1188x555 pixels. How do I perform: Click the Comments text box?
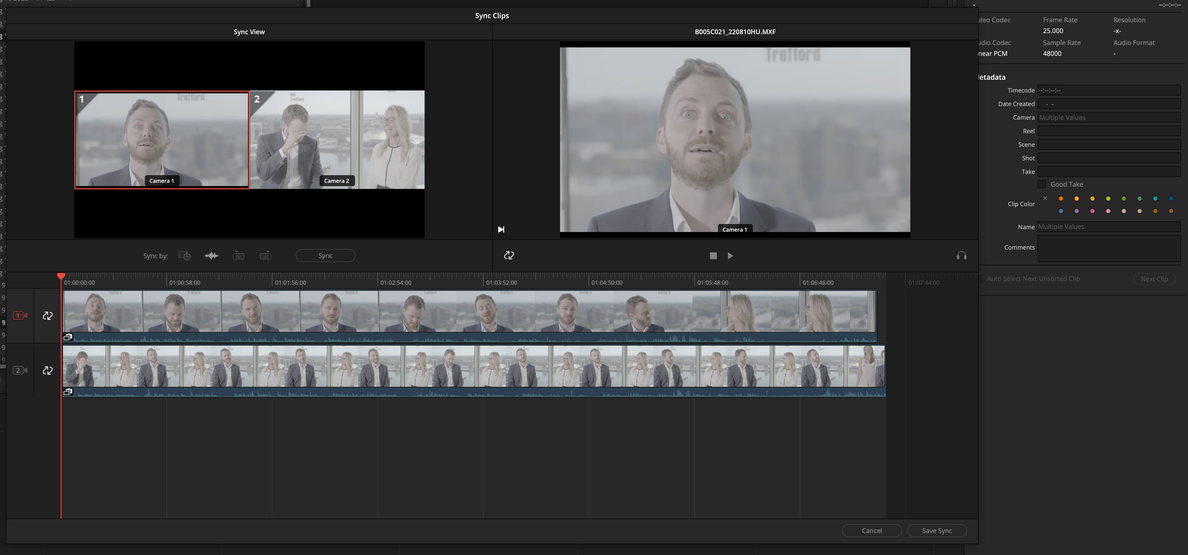tap(1109, 248)
